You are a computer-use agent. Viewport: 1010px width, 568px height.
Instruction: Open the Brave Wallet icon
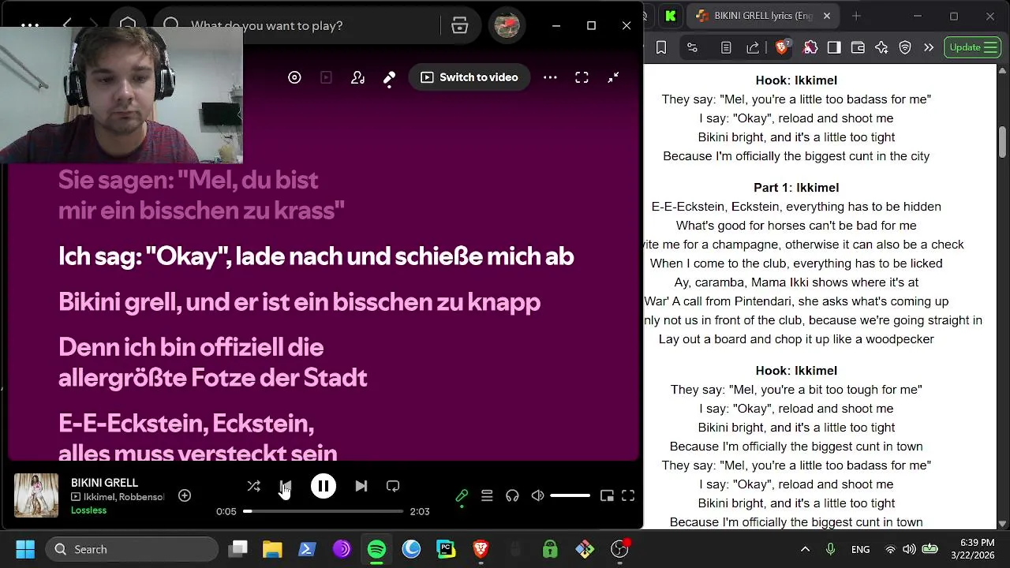coord(858,47)
